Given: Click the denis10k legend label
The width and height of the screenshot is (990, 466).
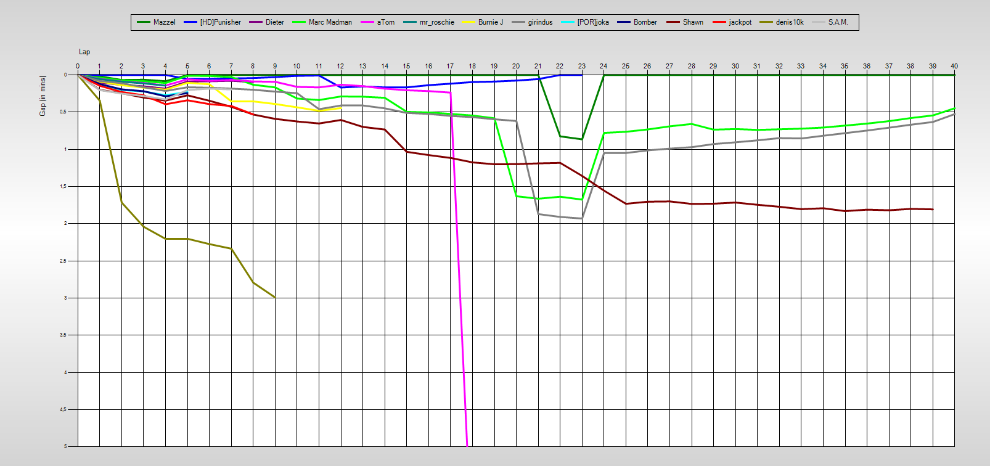Looking at the screenshot, I should coord(789,22).
